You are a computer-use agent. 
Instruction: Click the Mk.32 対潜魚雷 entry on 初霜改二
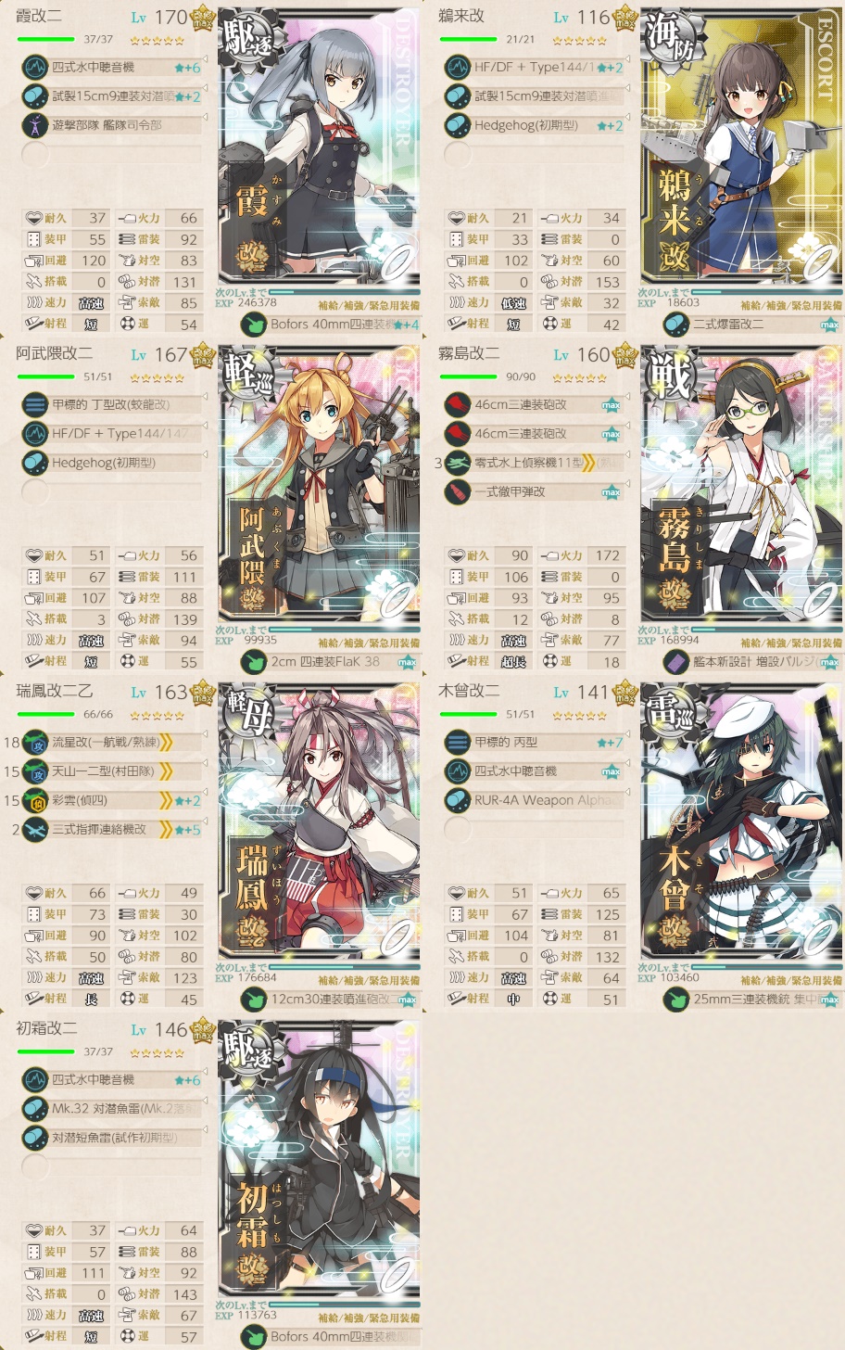tap(111, 1108)
